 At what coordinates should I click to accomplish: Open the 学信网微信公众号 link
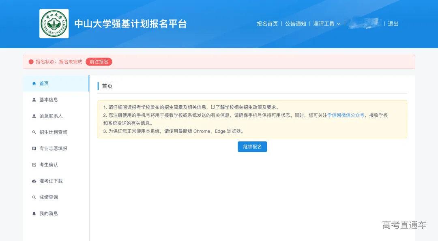tap(347, 115)
